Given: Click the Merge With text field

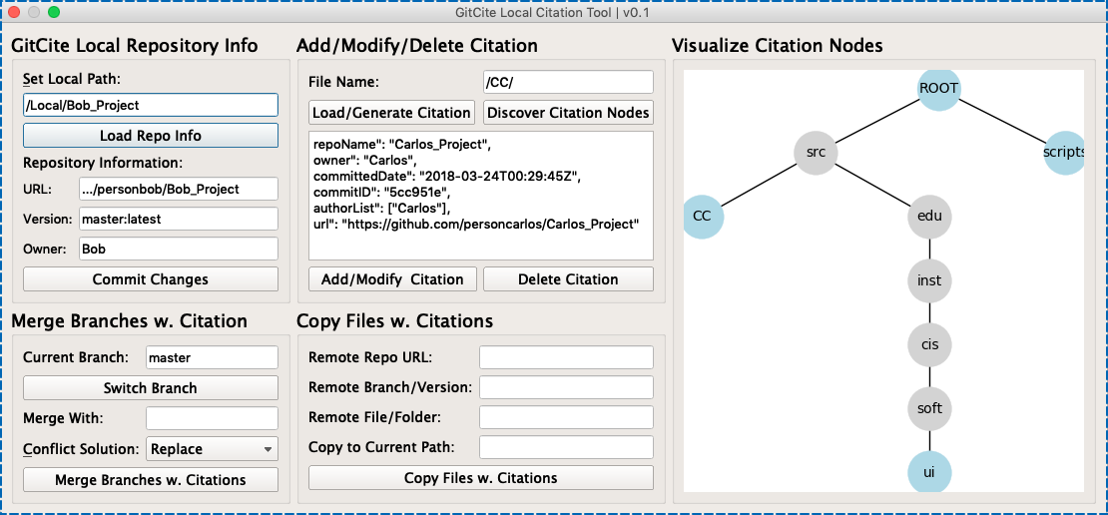Looking at the screenshot, I should pos(212,418).
